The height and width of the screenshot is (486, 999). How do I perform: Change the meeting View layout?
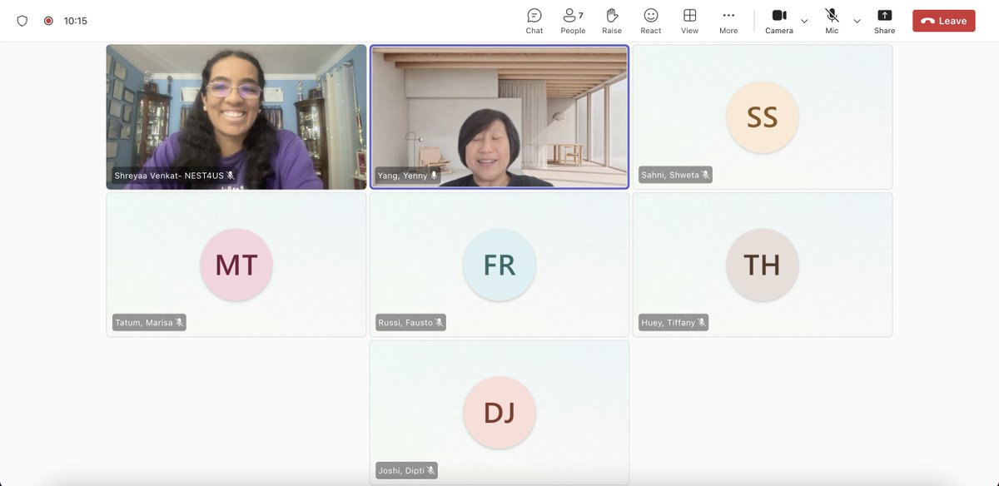[x=689, y=21]
